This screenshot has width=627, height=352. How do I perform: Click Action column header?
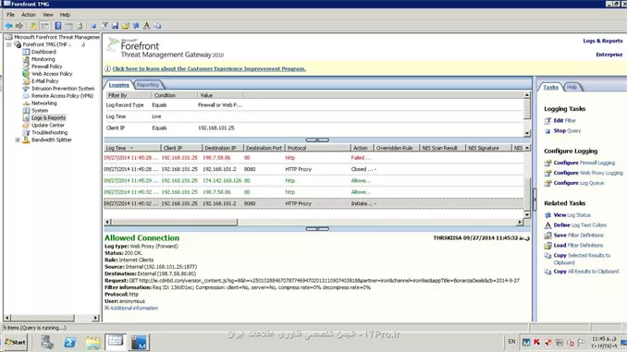[362, 148]
